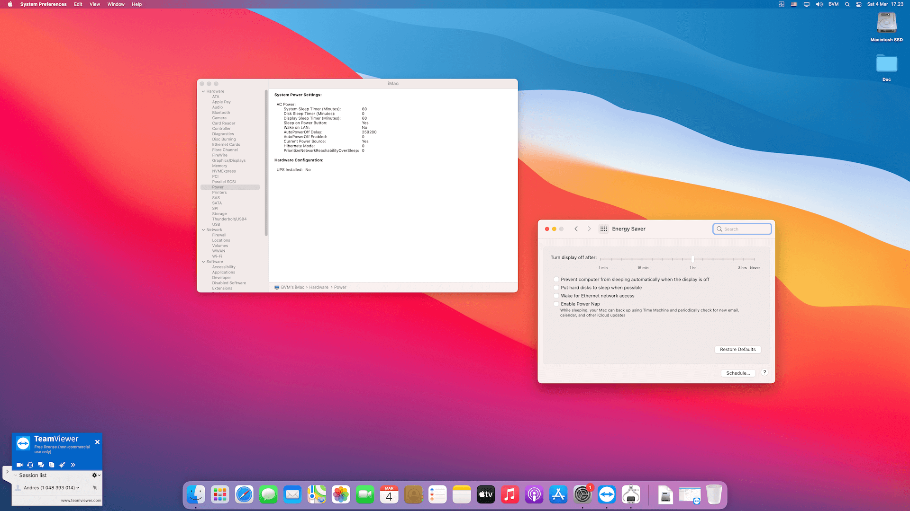Open Finder from the Dock
Viewport: 910px width, 511px height.
[196, 495]
